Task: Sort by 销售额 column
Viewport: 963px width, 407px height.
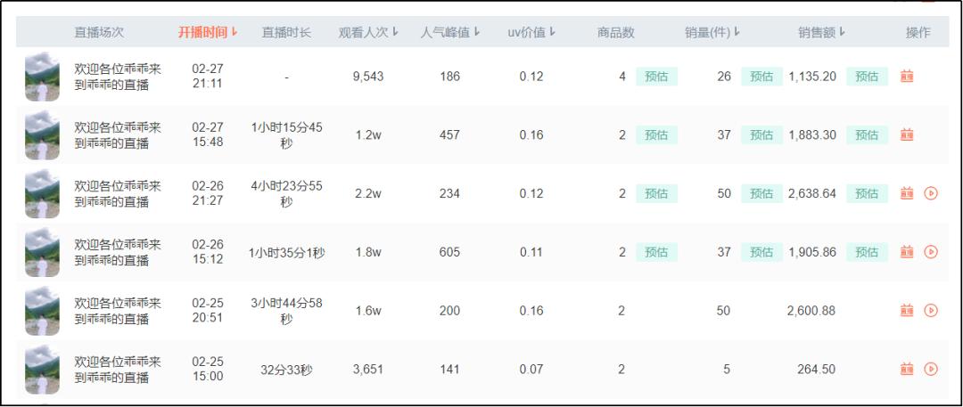Action: pyautogui.click(x=822, y=33)
